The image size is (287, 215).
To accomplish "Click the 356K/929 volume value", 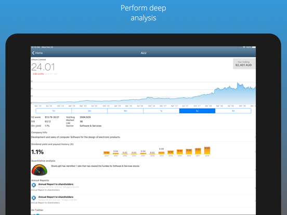I will (85, 117).
